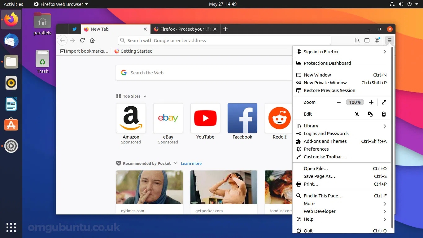This screenshot has height=238, width=423.
Task: Click the back navigation arrow
Action: pyautogui.click(x=62, y=40)
